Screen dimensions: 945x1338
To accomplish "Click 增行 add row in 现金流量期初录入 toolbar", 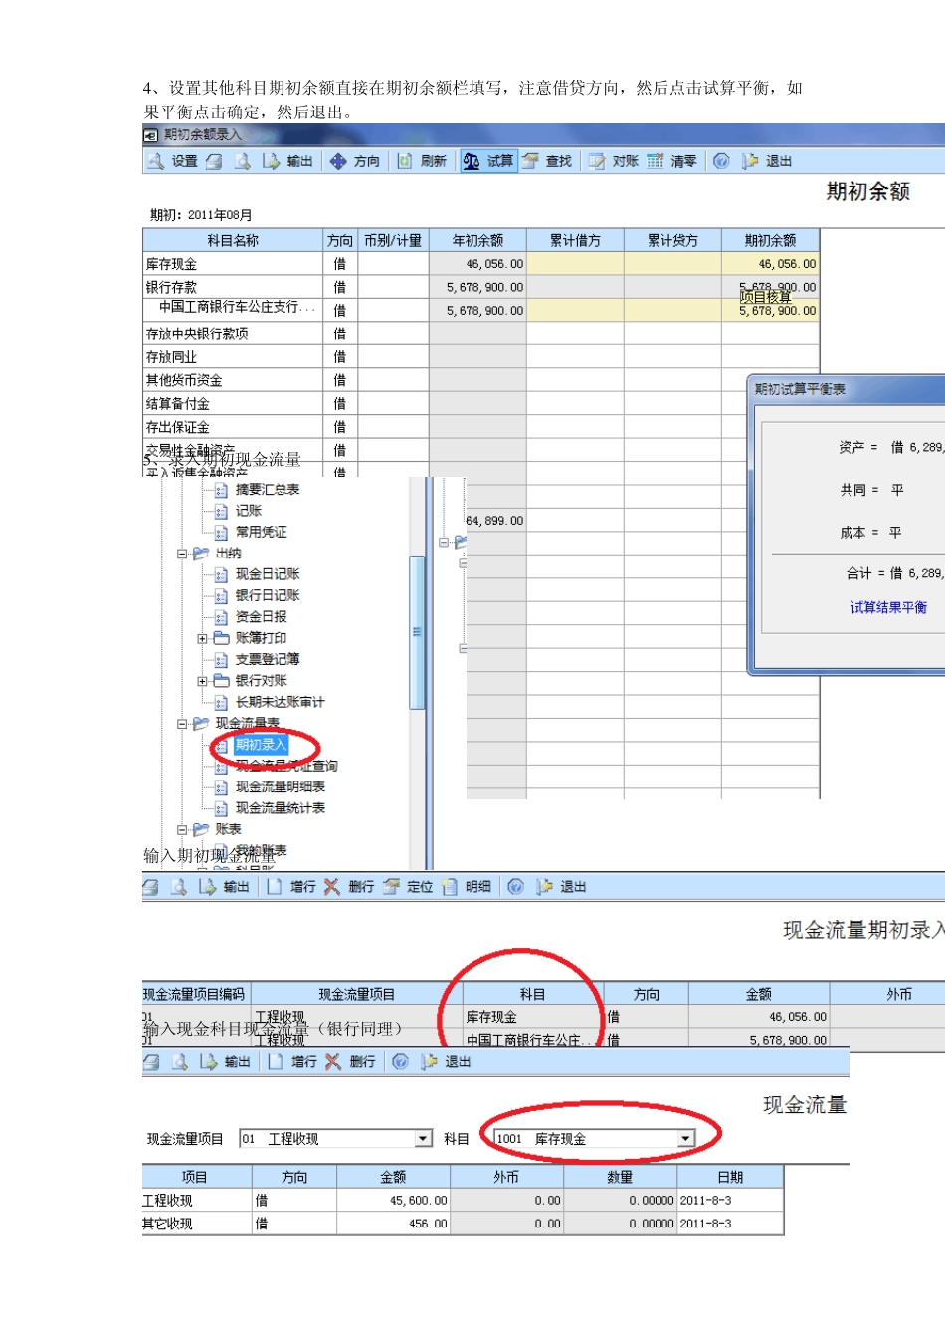I will tap(291, 887).
